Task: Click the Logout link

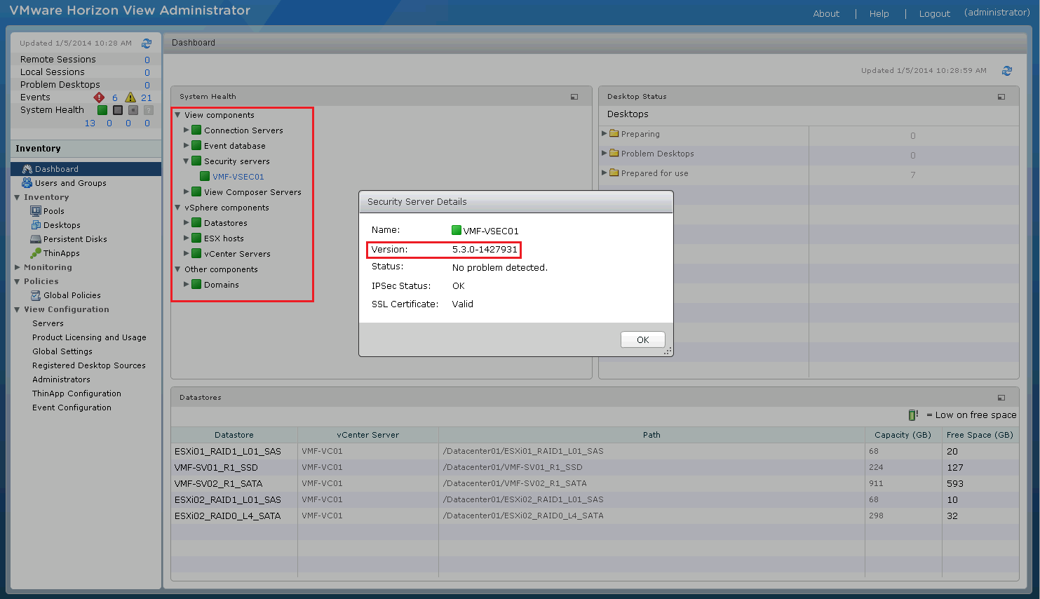Action: (x=934, y=13)
